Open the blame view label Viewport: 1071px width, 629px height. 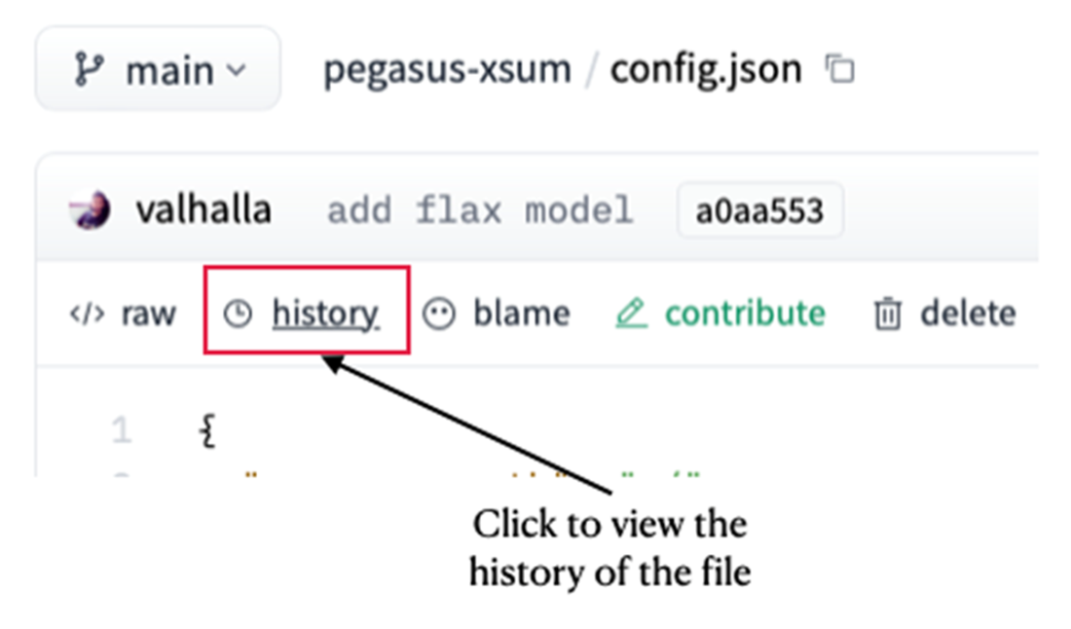[x=521, y=314]
